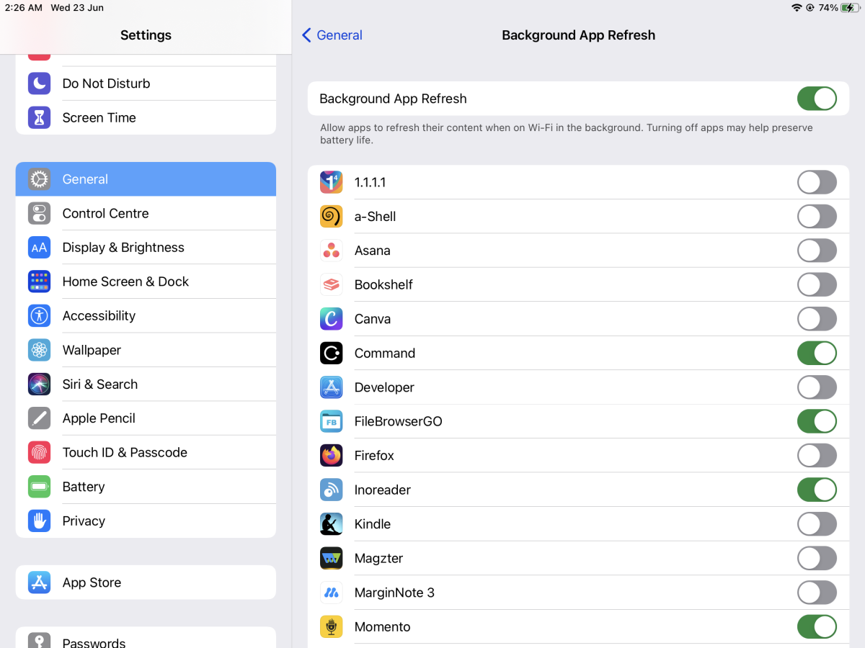This screenshot has height=648, width=865.
Task: Turn off the main Background App Refresh switch
Action: pos(817,99)
